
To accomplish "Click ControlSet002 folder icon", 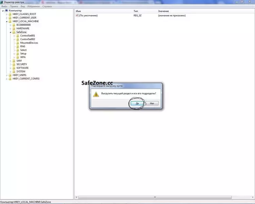I will pyautogui.click(x=18, y=39).
